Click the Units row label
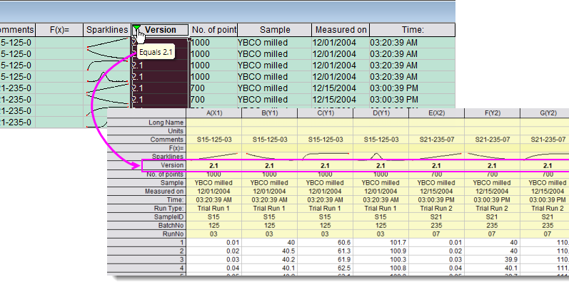The image size is (569, 282). click(x=146, y=131)
